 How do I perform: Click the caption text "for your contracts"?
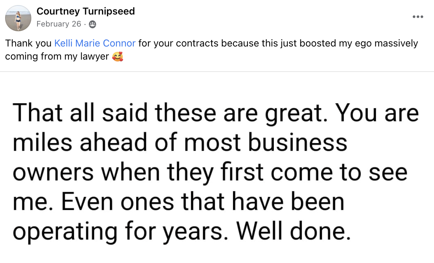178,44
